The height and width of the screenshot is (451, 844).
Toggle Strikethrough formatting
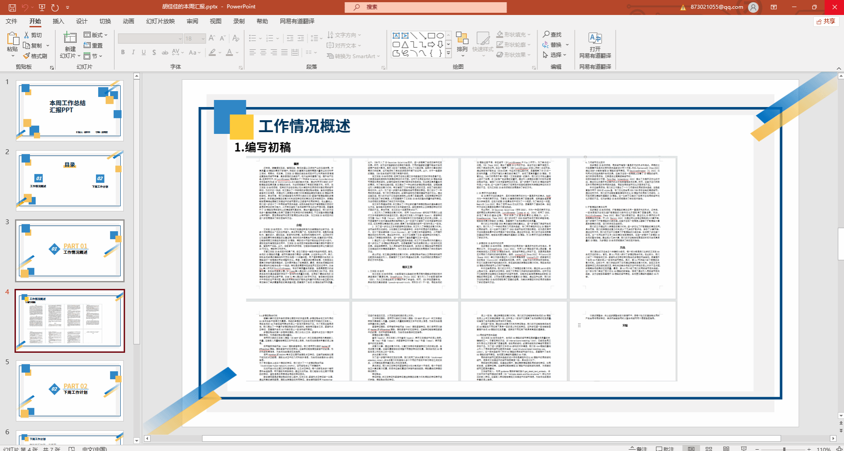tap(165, 52)
